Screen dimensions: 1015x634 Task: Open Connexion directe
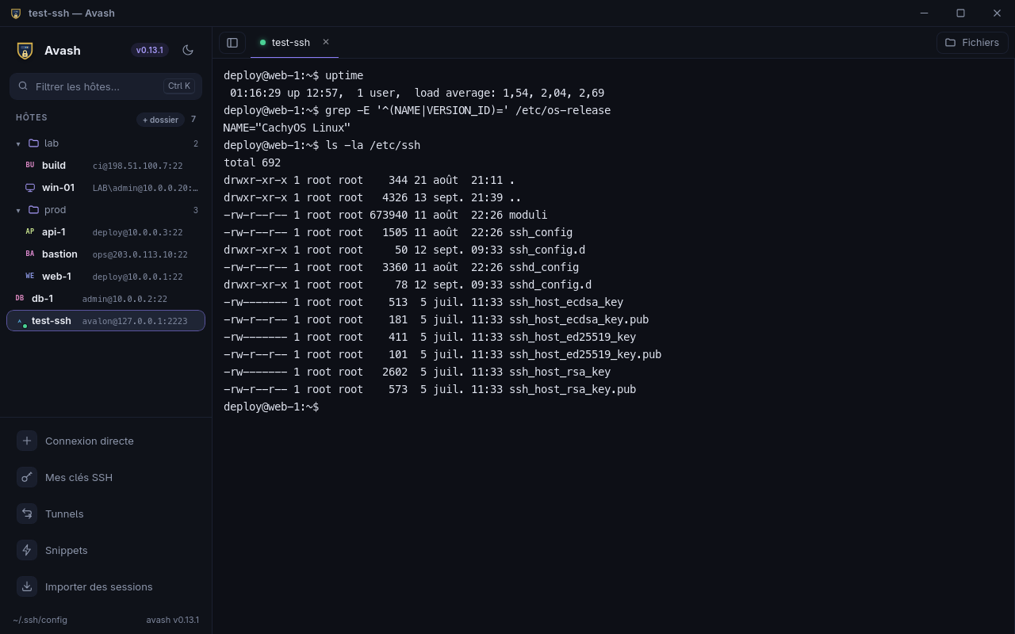tap(105, 441)
